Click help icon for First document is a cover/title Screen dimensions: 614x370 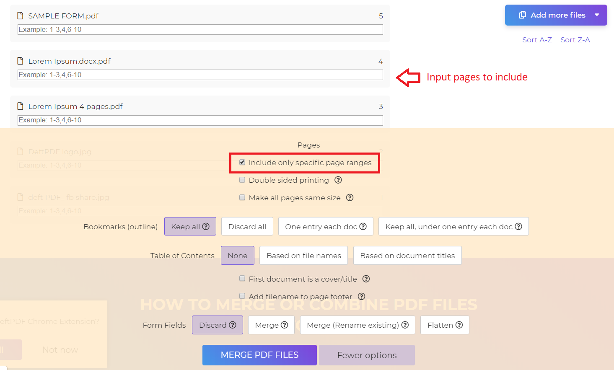(366, 279)
